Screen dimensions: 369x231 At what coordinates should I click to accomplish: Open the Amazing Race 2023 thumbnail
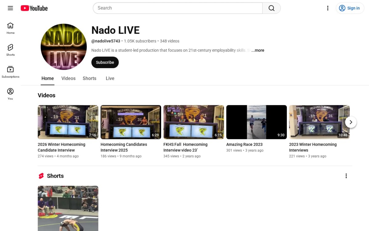pos(256,122)
